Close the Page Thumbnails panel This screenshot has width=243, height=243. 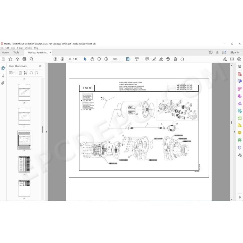(40, 66)
